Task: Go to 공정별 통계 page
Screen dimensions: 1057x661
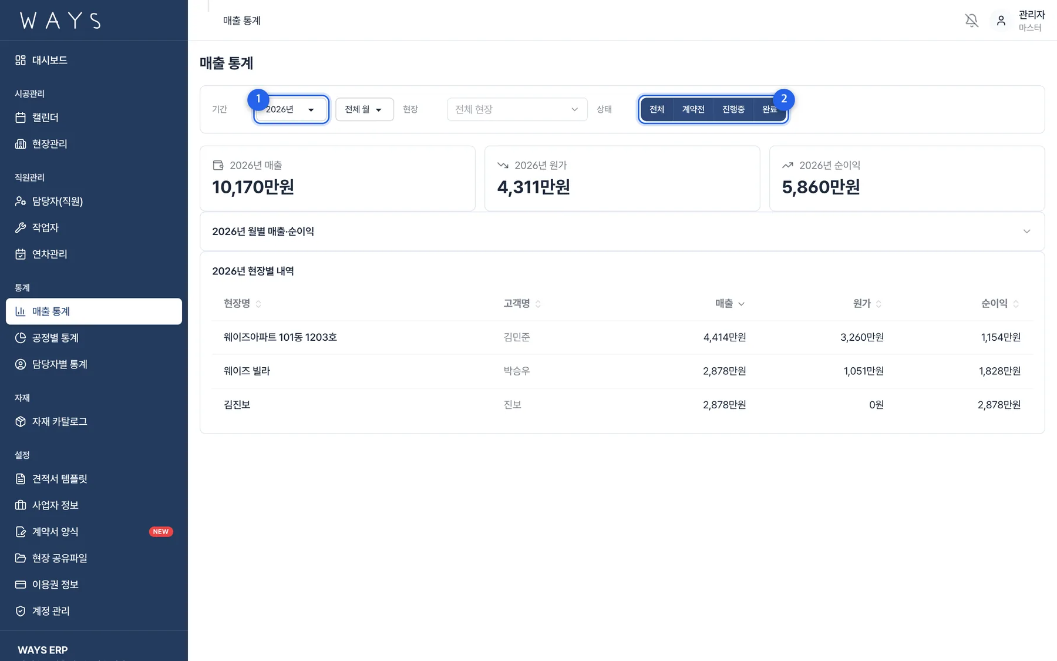Action: tap(94, 338)
